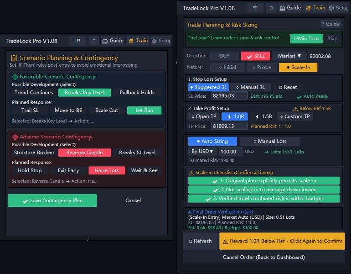The height and width of the screenshot is (274, 351).
Task: Select Open TP option
Action: 204,116
